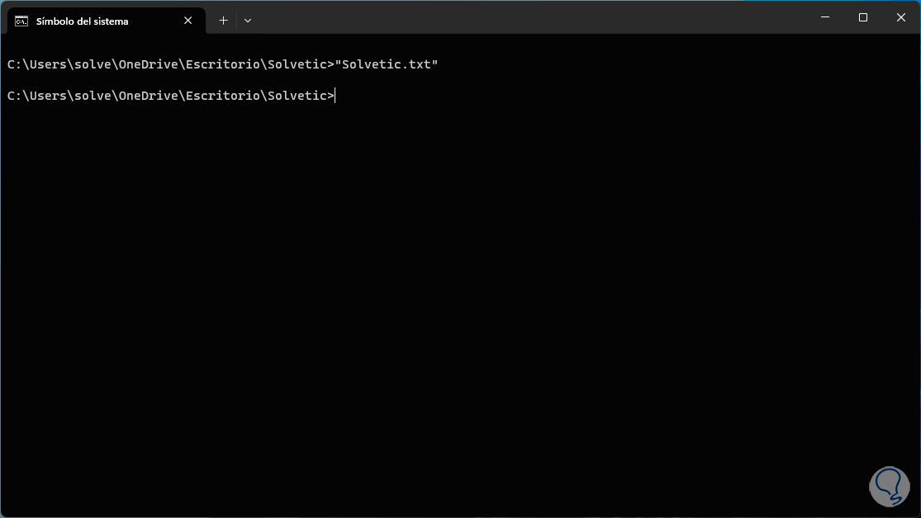
Task: Click the plus icon to open a new tab
Action: (x=222, y=20)
